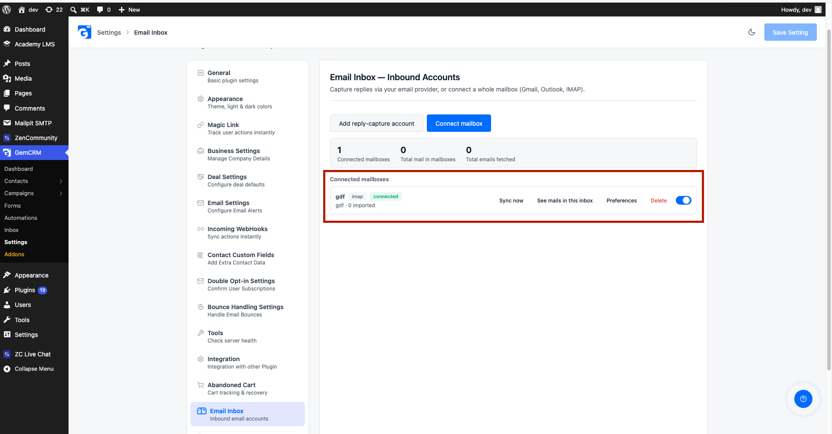Click the Settings breadcrumb link
Viewport: 832px width, 434px height.
(109, 33)
